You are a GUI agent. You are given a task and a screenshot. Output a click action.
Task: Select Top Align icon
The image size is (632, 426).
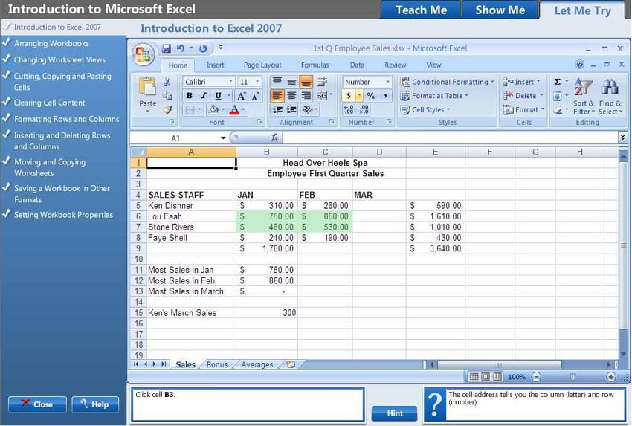click(x=277, y=82)
